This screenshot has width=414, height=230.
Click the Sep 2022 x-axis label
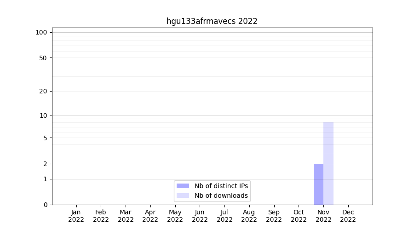[274, 216]
